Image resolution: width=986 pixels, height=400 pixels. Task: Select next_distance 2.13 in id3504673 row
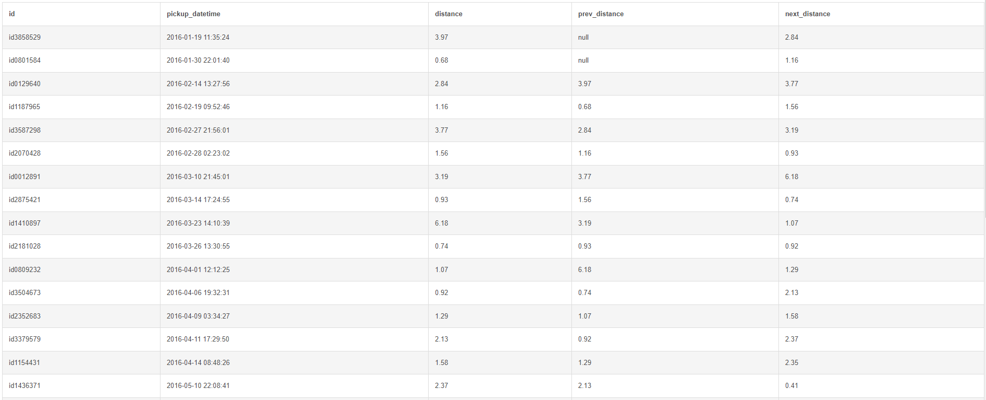coord(792,293)
